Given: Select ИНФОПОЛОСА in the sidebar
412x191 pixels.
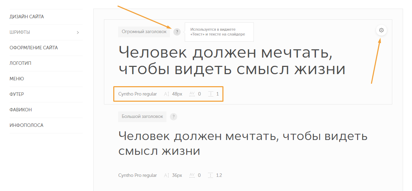Looking at the screenshot, I should (26, 125).
